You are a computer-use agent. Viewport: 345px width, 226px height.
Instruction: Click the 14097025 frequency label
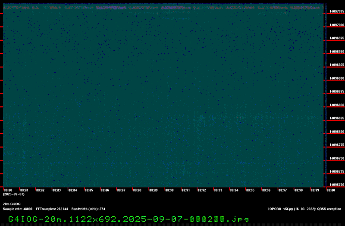pyautogui.click(x=337, y=12)
